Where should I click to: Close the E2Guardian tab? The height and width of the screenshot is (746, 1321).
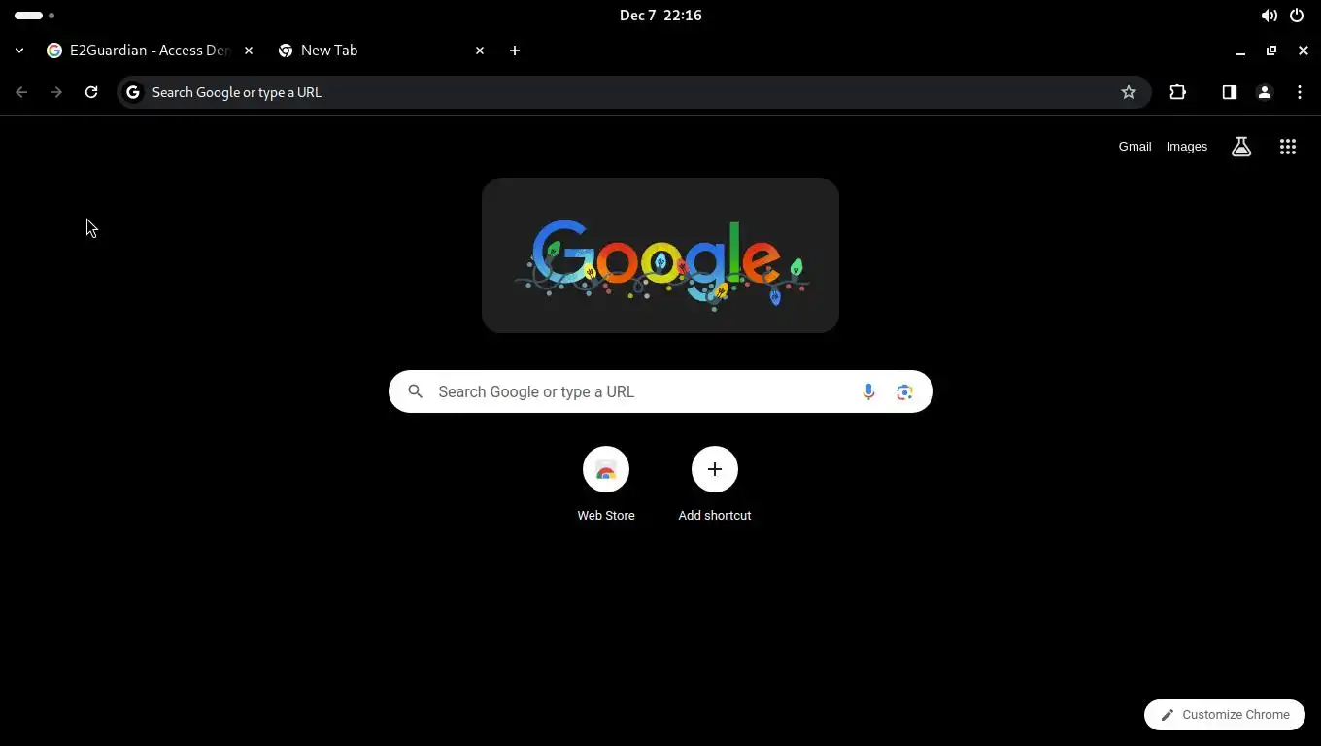[x=249, y=51]
